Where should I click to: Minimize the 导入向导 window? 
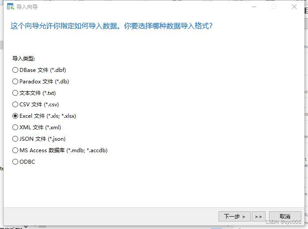(x=254, y=7)
